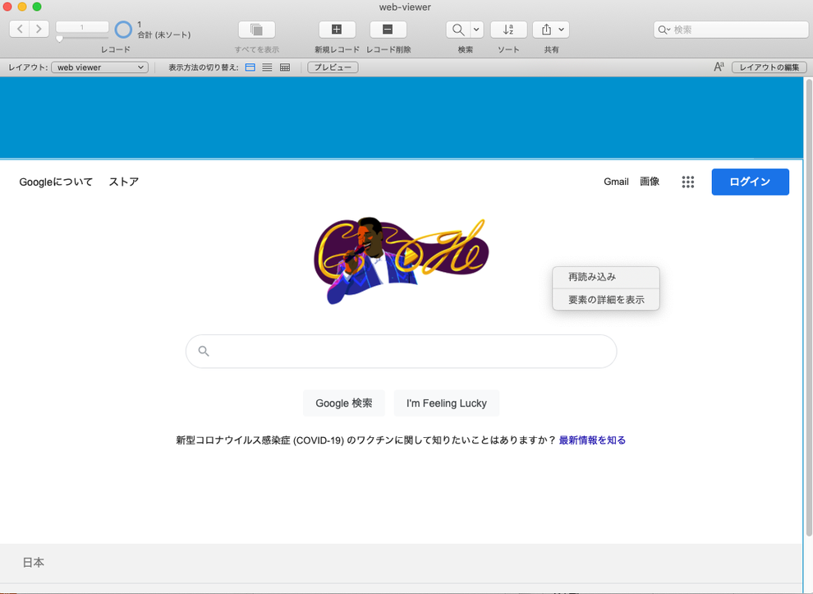Click the quick find 検索 field

click(731, 30)
